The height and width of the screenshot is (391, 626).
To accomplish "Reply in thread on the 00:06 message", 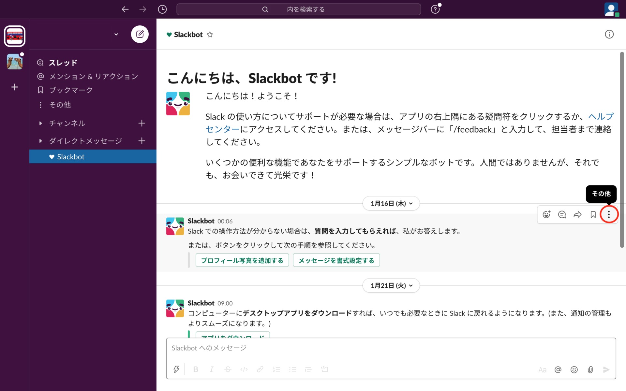I will [562, 214].
